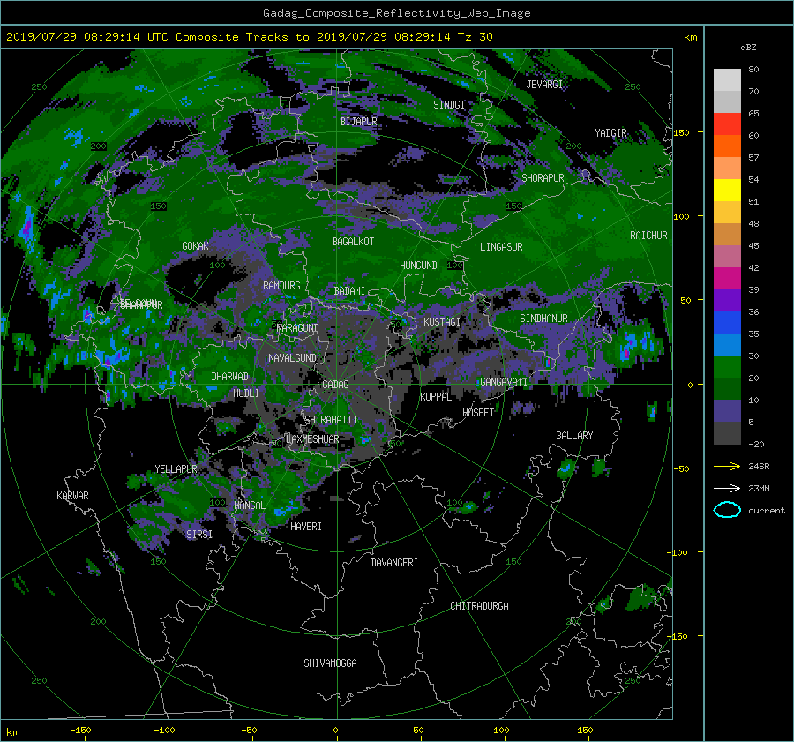Click the RAICHUR label
The width and height of the screenshot is (794, 742).
tap(648, 236)
